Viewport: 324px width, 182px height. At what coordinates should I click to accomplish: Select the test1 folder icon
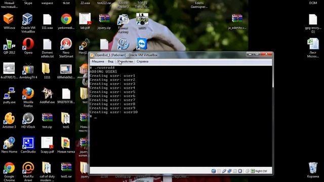pyautogui.click(x=66, y=120)
